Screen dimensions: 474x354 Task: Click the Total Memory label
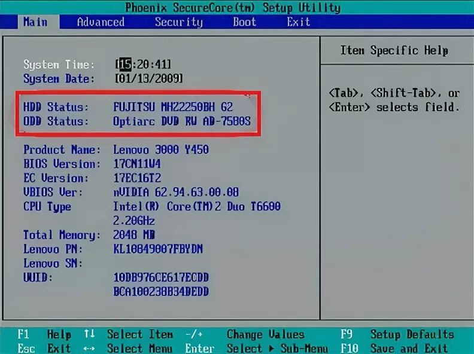point(62,235)
